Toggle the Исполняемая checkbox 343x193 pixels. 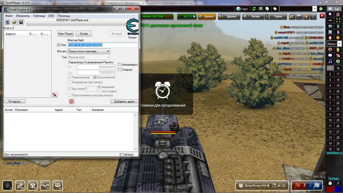click(x=95, y=77)
